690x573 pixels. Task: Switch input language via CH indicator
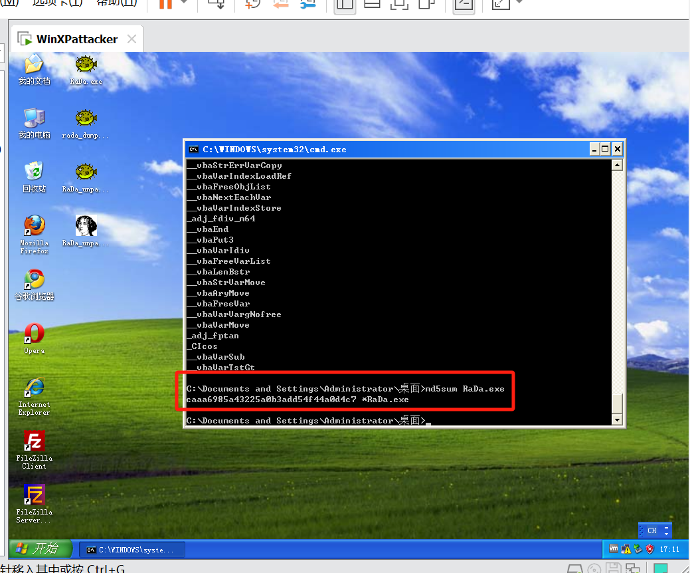651,530
